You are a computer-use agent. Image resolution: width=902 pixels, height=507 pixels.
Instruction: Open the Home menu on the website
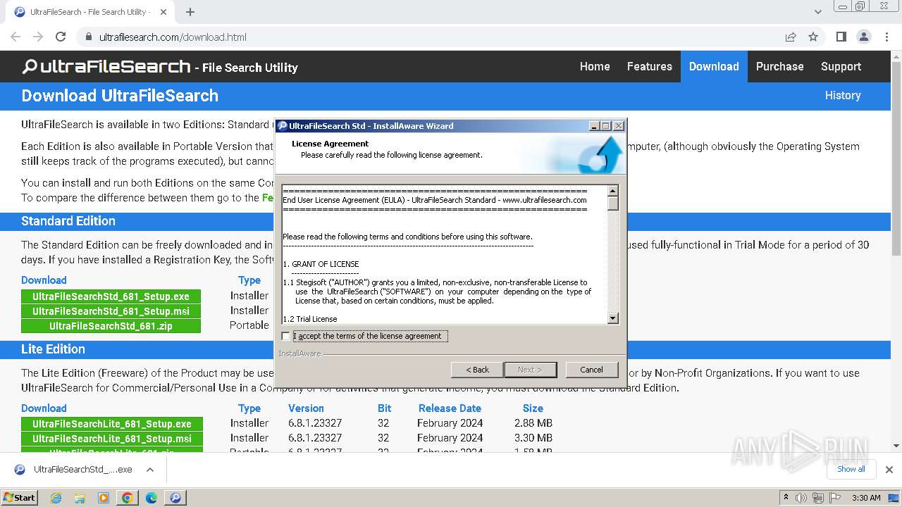tap(595, 66)
